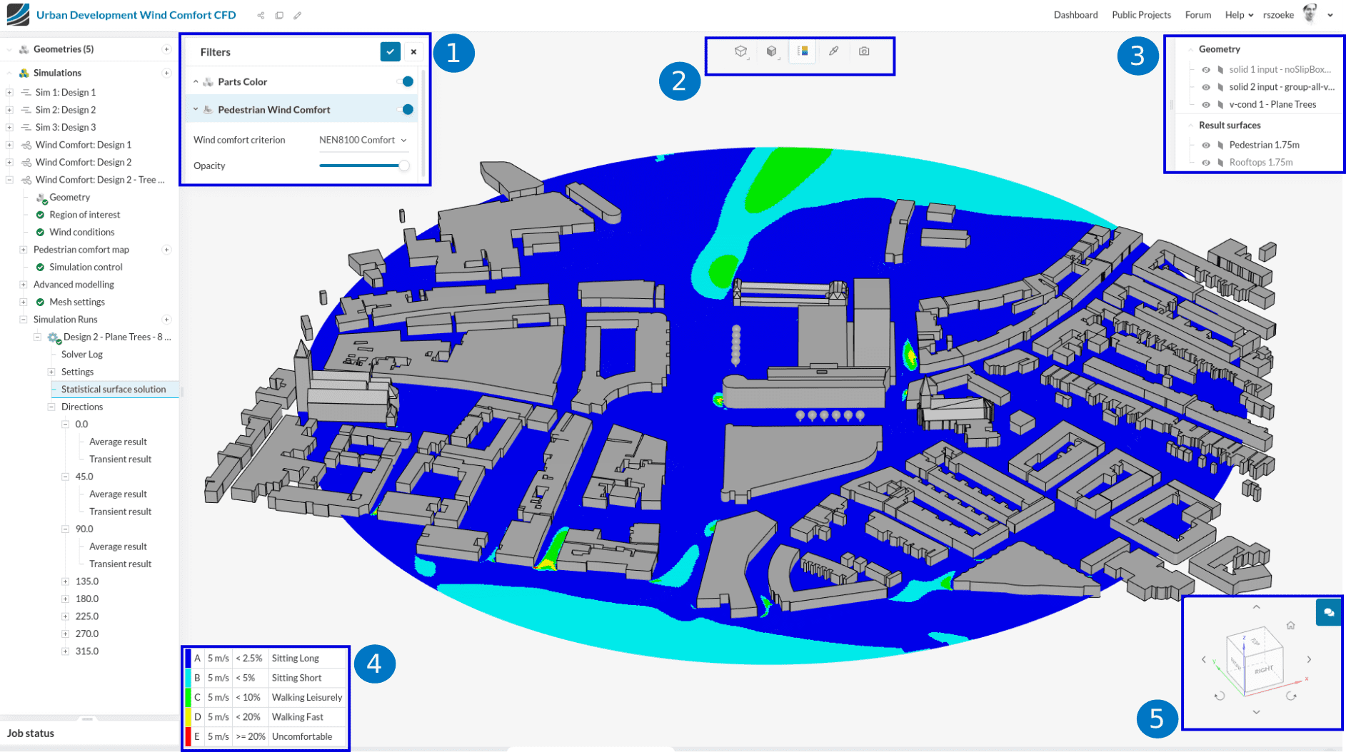The width and height of the screenshot is (1346, 752).
Task: Open the Public Projects link
Action: click(x=1140, y=15)
